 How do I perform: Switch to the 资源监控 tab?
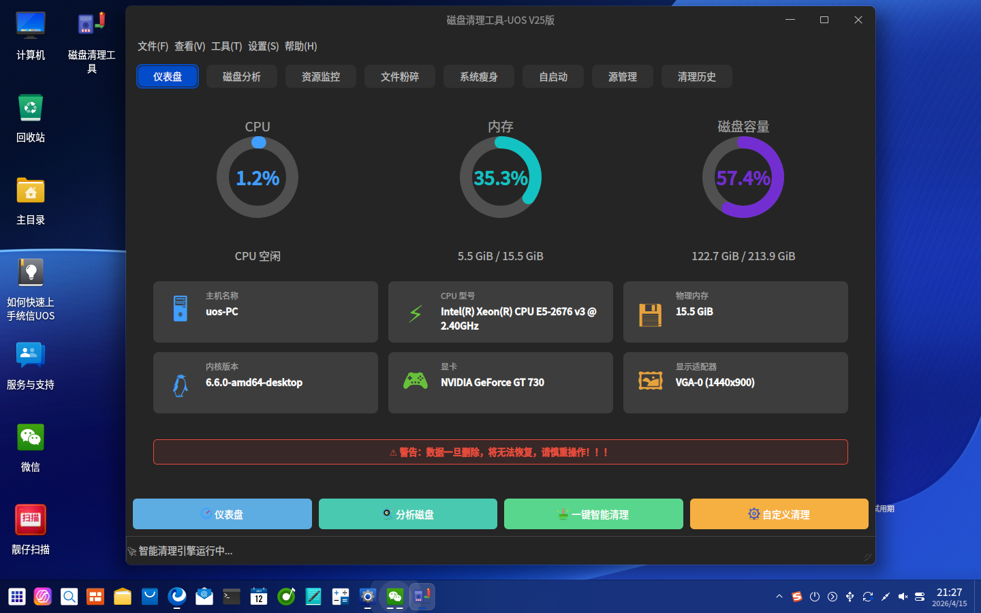[321, 76]
